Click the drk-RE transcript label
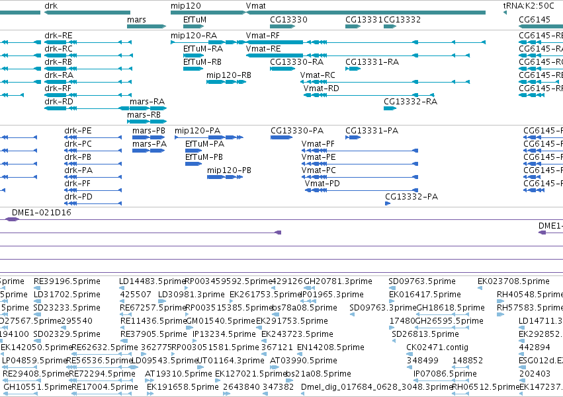The image size is (563, 397). point(58,36)
